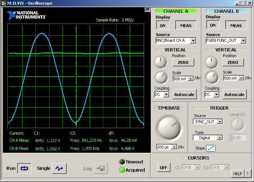Image resolution: width=254 pixels, height=182 pixels.
Task: Open Trigger Type Digital dropdown
Action: (x=208, y=138)
